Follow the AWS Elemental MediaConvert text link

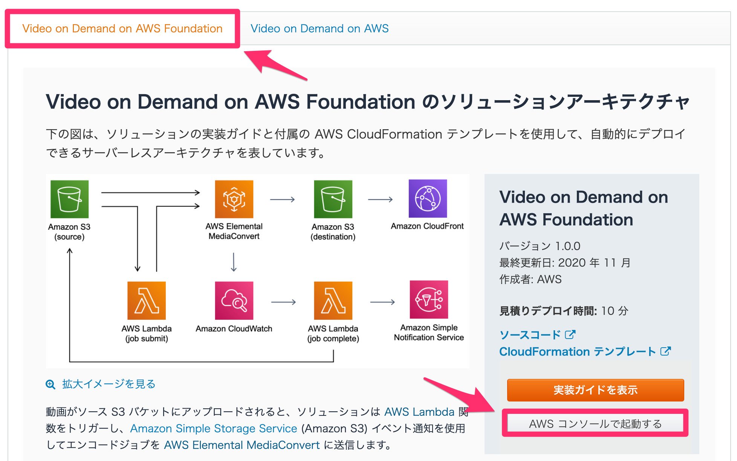242,445
